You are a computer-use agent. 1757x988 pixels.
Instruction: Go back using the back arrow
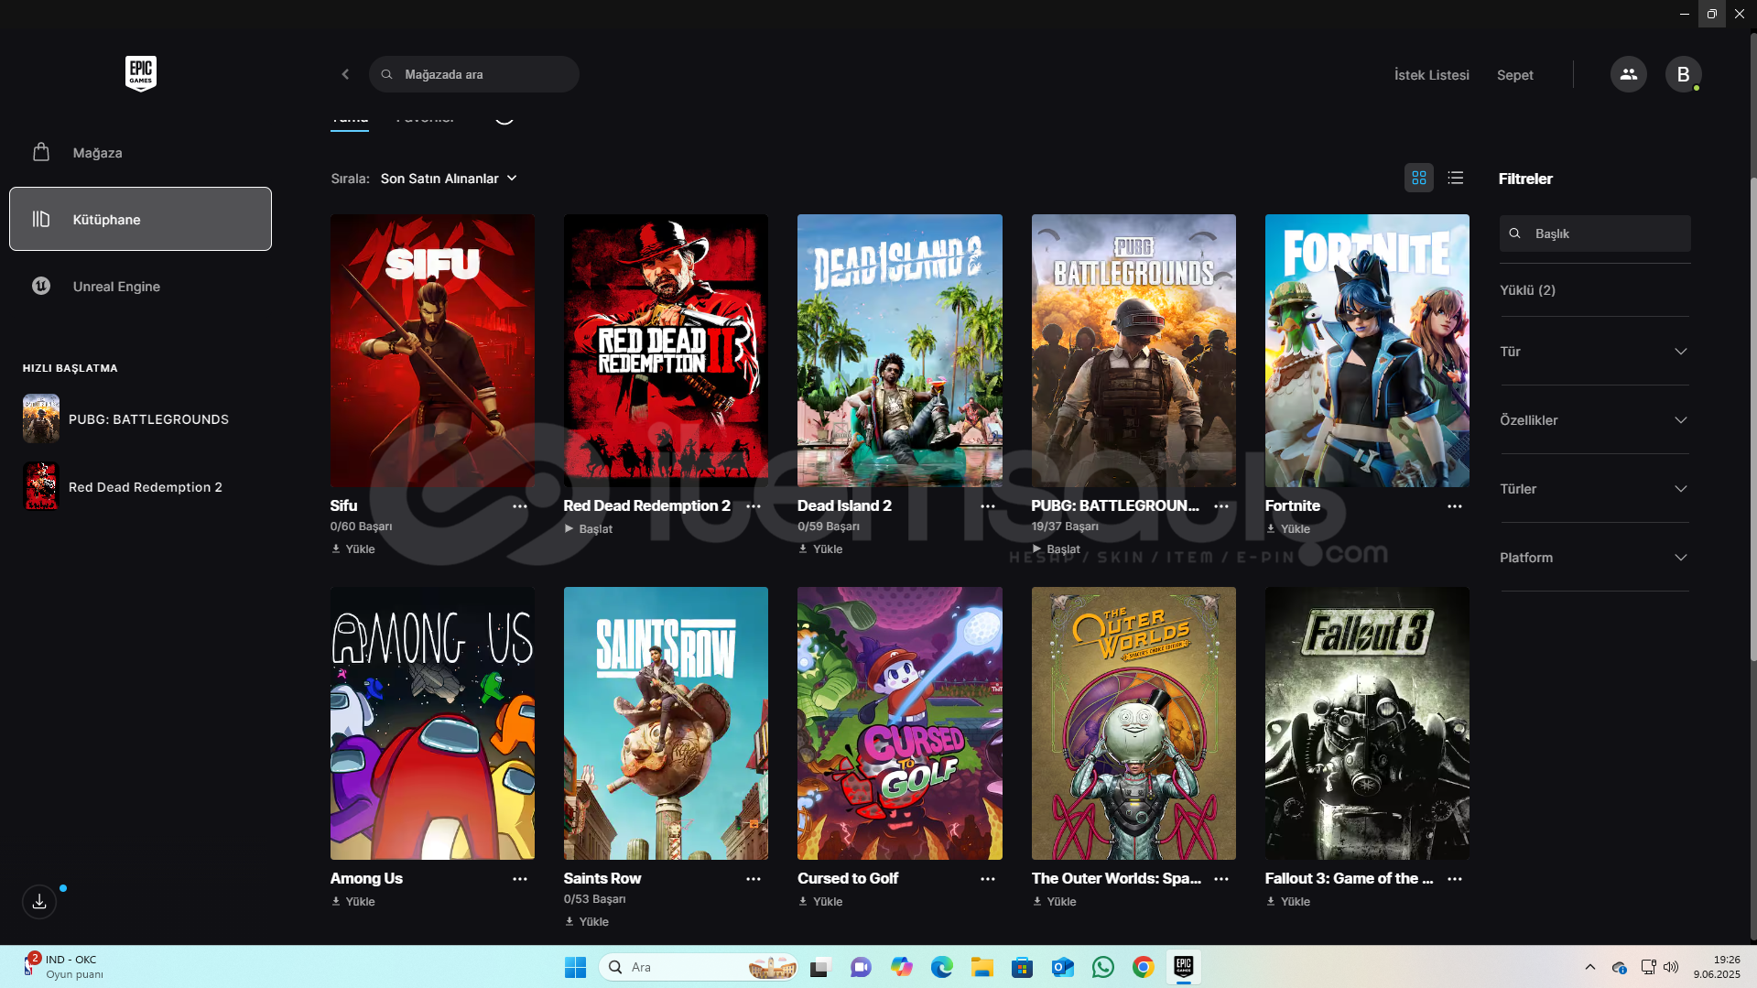[345, 74]
